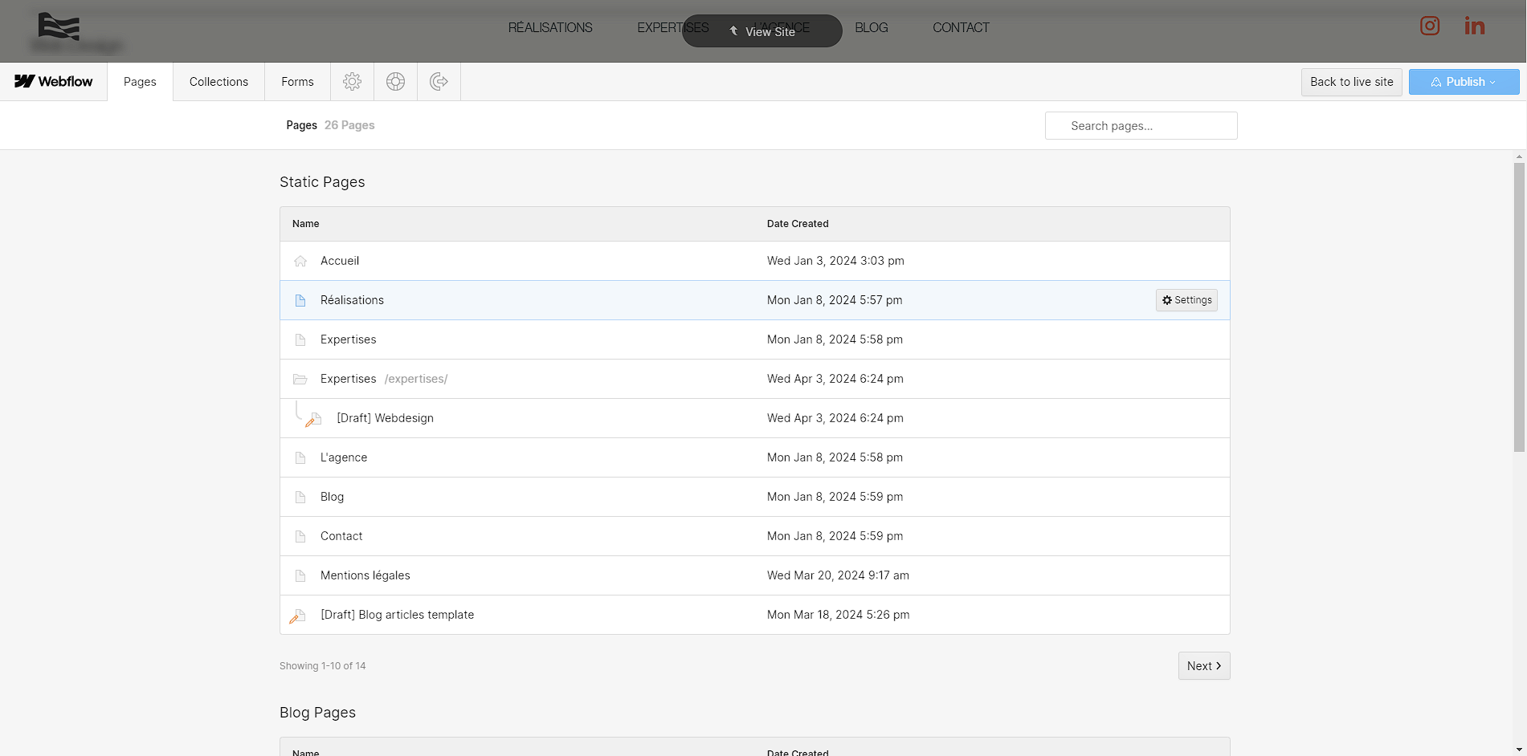
Task: Open BLOG in site navigation
Action: [872, 27]
